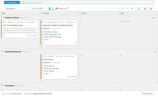Click the plus icon inside card YTM-1
158x98 pixels.
(x=4, y=35)
